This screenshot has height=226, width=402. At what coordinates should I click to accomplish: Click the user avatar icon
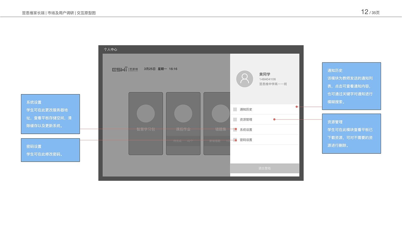(245, 79)
